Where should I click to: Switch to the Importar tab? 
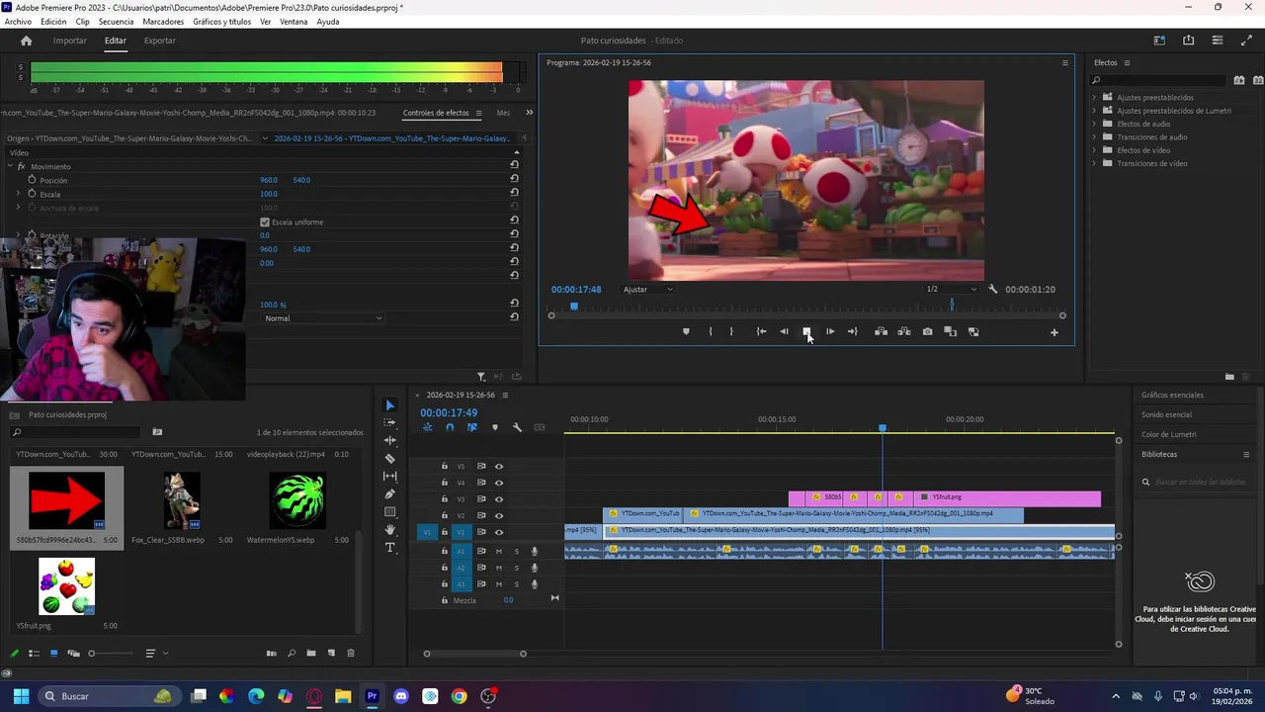[69, 41]
